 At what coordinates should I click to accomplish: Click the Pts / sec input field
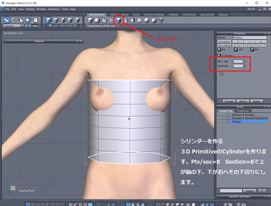[237, 61]
